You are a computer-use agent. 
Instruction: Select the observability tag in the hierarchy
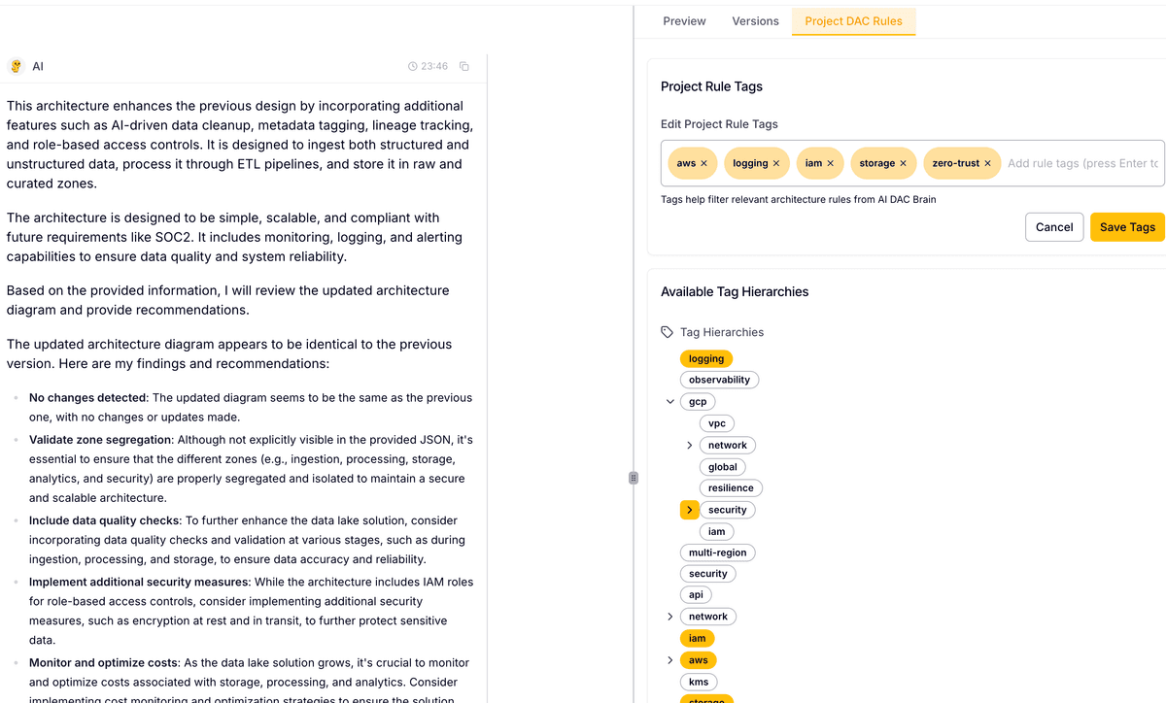[719, 379]
